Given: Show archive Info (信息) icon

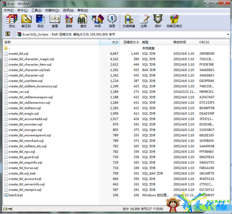Looking at the screenshot, I should pos(112,21).
